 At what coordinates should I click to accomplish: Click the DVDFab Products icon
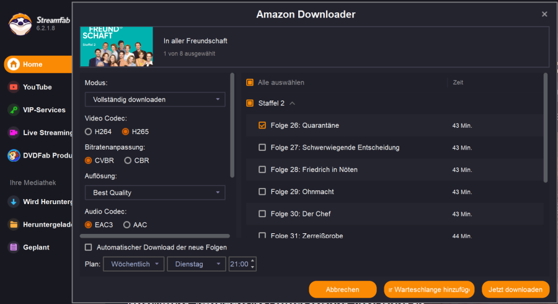click(x=14, y=156)
